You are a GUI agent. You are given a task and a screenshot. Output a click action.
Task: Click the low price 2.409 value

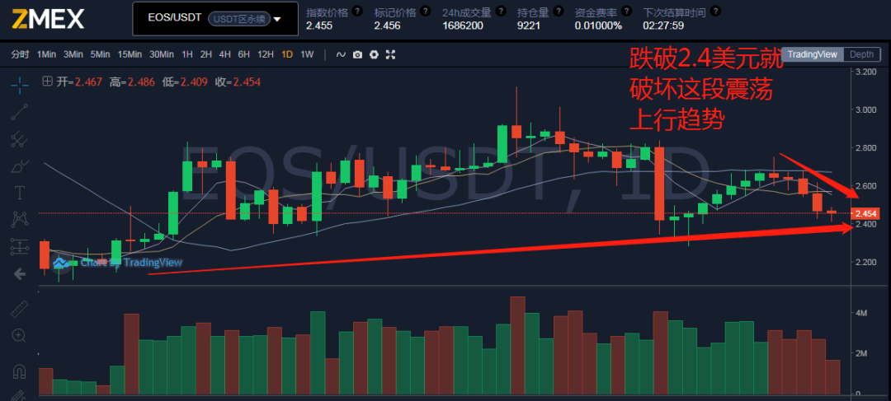(x=194, y=82)
